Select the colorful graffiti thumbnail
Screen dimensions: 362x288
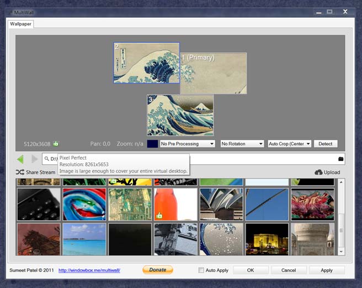click(312, 204)
